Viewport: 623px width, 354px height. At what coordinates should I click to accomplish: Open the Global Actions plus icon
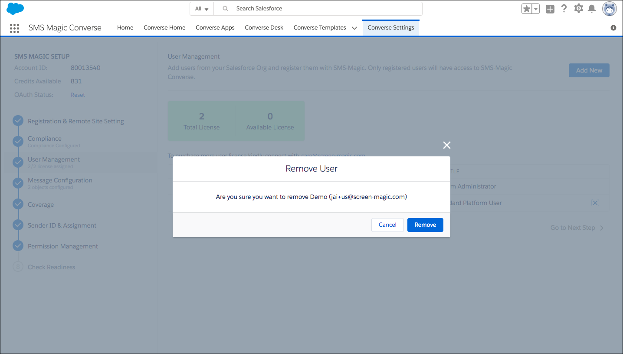pyautogui.click(x=550, y=9)
